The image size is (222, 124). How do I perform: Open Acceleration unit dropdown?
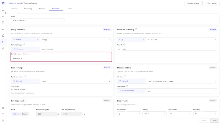coord(129,114)
